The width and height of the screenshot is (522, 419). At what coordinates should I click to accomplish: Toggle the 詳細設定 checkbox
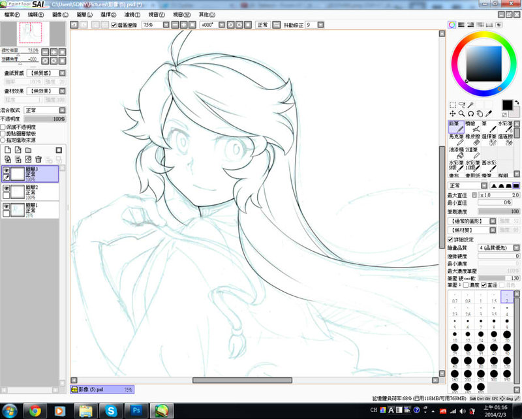[x=450, y=240]
